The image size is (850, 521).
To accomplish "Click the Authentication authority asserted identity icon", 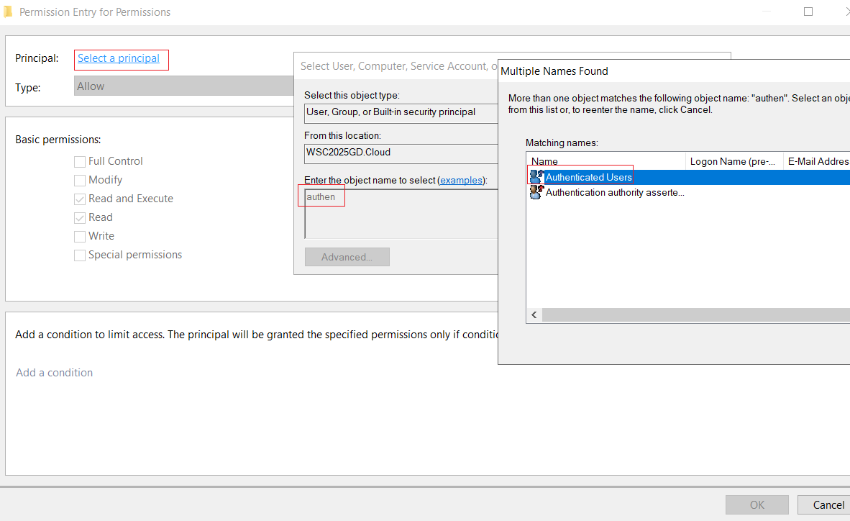I will click(x=536, y=192).
